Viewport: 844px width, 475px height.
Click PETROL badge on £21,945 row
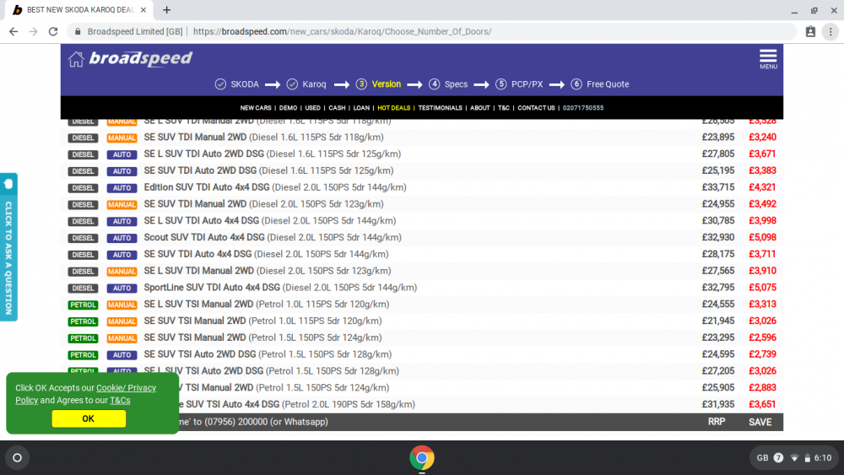click(x=83, y=321)
